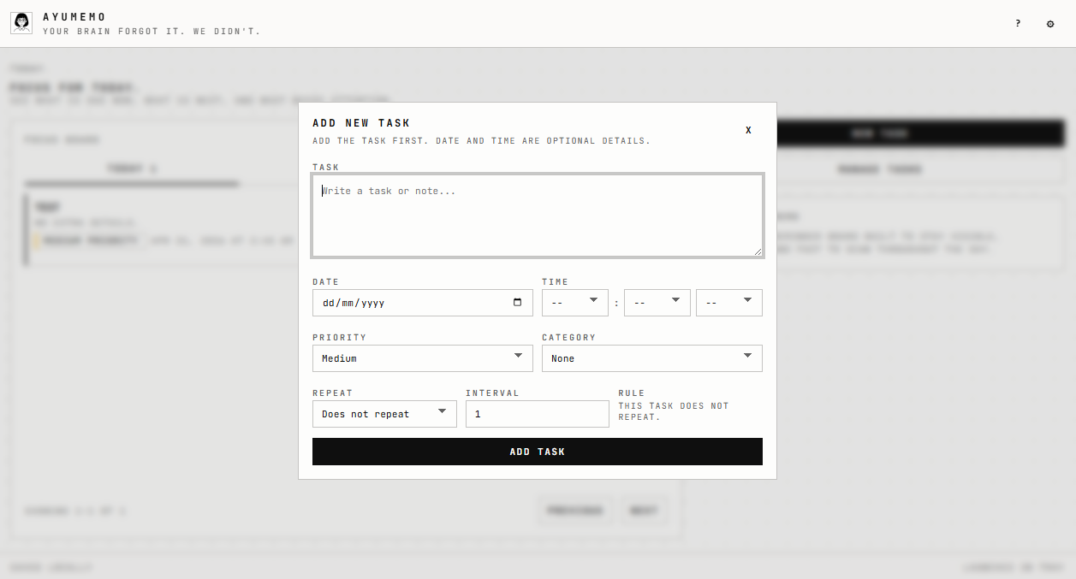The image size is (1076, 579).
Task: Select the Interval input field
Action: point(537,413)
